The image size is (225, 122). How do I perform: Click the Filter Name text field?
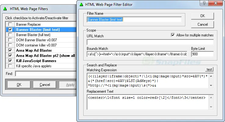[134, 20]
